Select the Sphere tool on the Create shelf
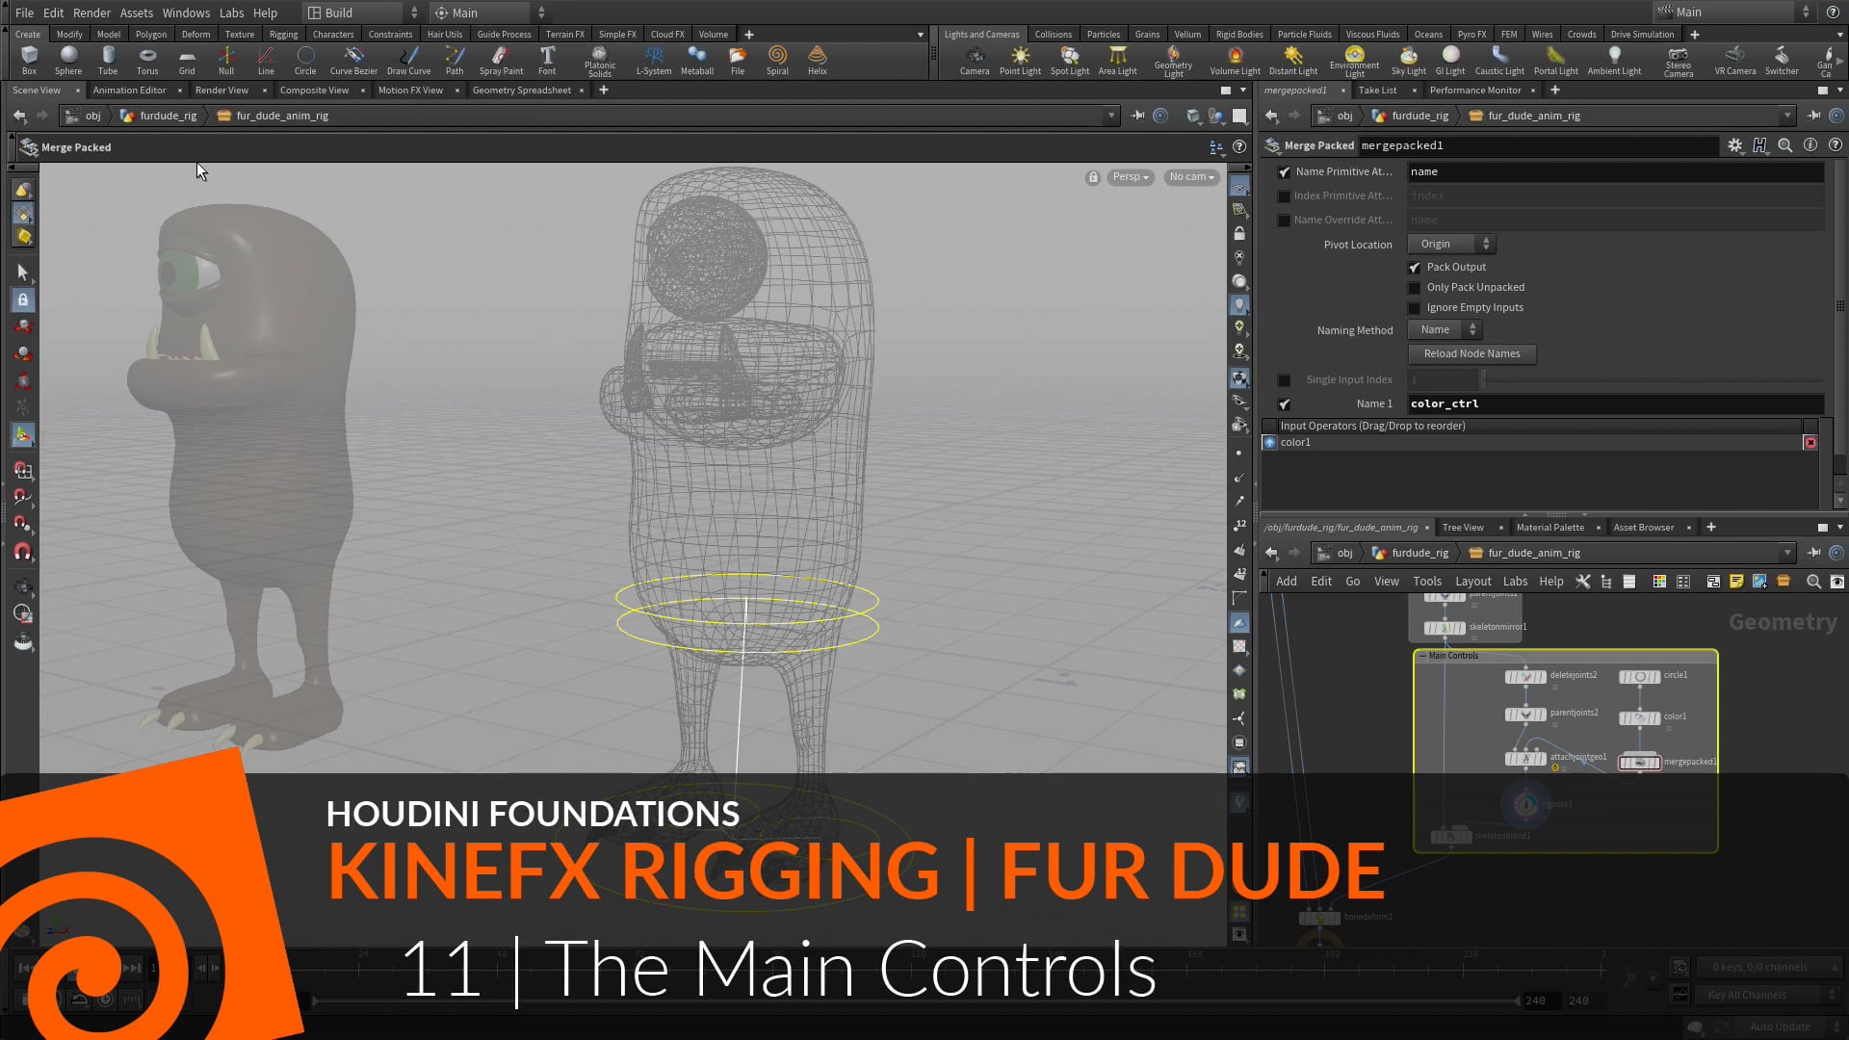The height and width of the screenshot is (1040, 1849). point(68,61)
